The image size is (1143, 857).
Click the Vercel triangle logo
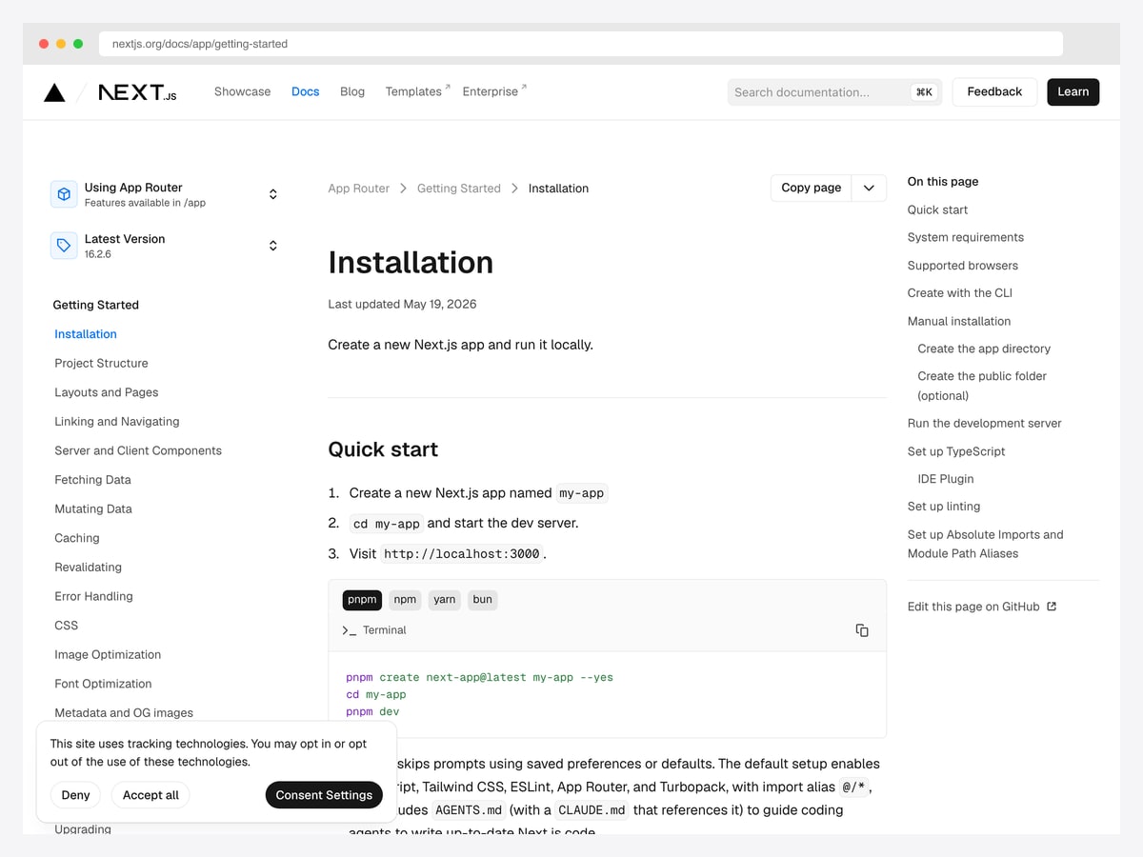click(54, 92)
